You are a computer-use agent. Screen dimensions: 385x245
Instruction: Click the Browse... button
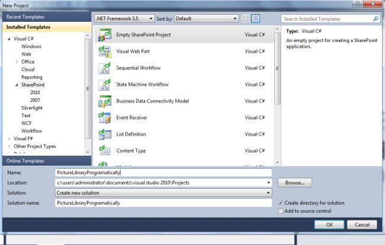pyautogui.click(x=295, y=183)
